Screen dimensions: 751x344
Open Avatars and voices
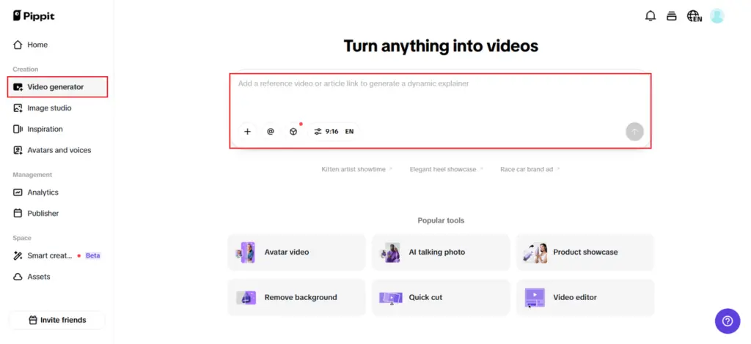pos(57,150)
